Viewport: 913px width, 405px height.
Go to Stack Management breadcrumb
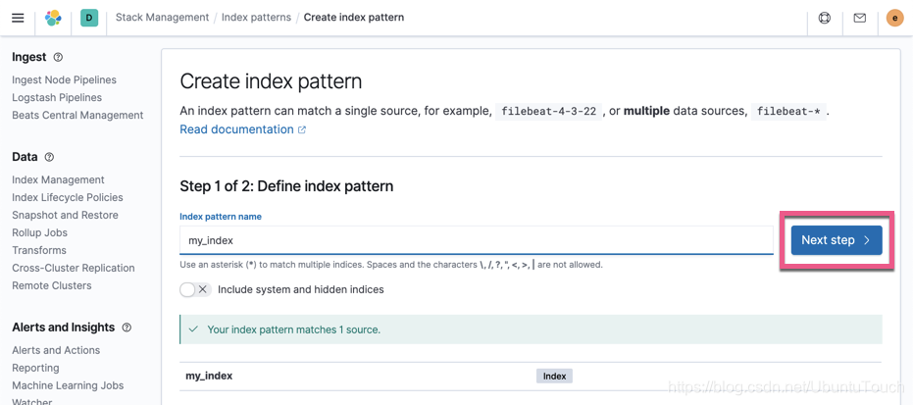(x=162, y=18)
